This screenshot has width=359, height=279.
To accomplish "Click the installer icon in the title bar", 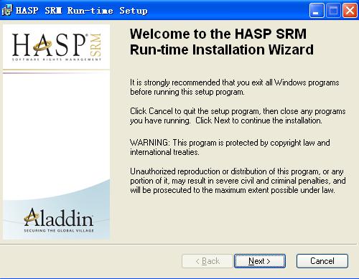I will pos(6,11).
